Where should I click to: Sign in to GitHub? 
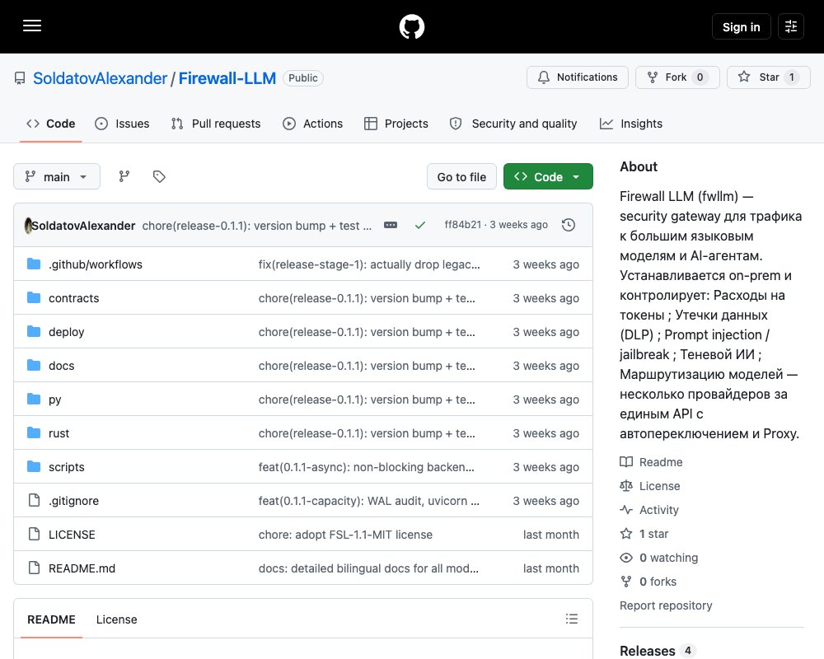click(x=741, y=27)
